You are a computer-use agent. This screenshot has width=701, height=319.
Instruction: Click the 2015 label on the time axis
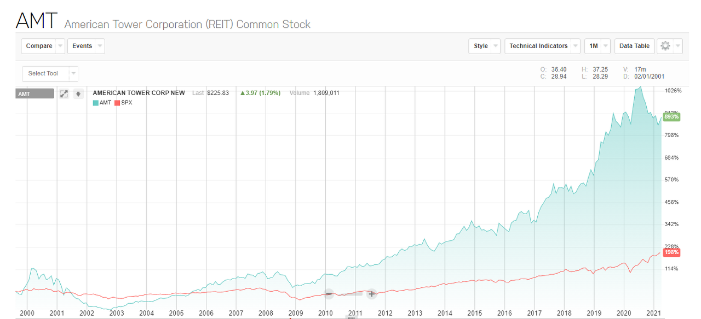475,313
